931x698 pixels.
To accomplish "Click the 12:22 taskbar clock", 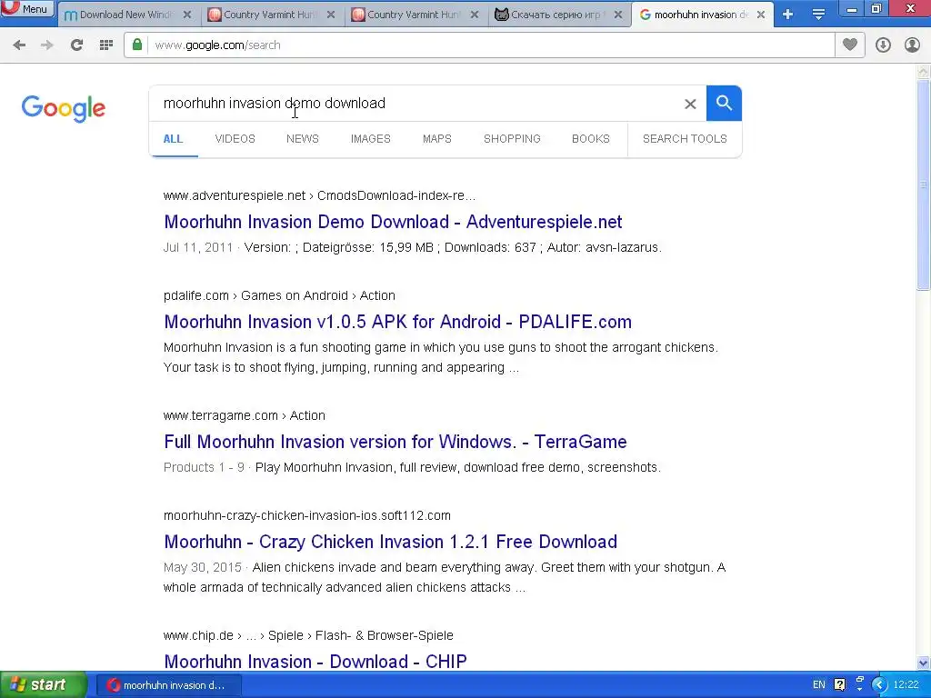I will (x=906, y=685).
